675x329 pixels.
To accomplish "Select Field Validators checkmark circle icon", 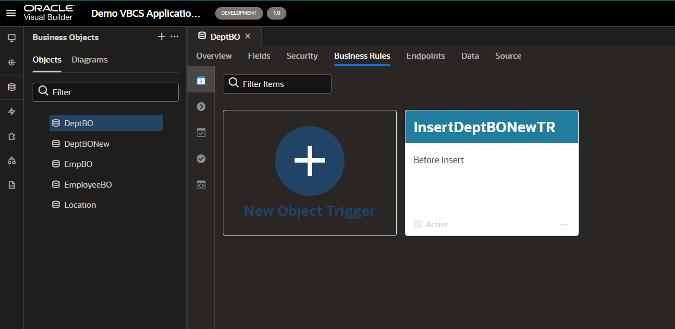I will pyautogui.click(x=201, y=159).
